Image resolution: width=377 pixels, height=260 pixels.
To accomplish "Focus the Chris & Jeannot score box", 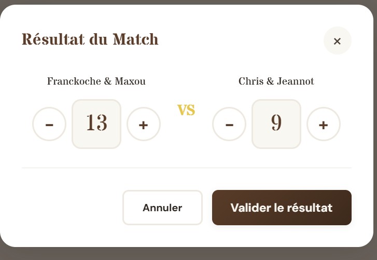I will click(x=276, y=124).
